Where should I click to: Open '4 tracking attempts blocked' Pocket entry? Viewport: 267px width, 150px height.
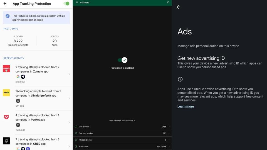point(36,122)
